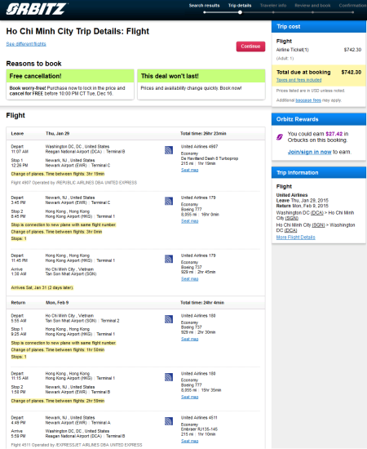367x449 pixels.
Task: Click SGN link under Washington DC route
Action: tap(292, 218)
